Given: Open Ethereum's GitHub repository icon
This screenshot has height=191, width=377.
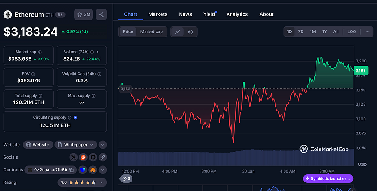Looking at the screenshot, I should 93,157.
